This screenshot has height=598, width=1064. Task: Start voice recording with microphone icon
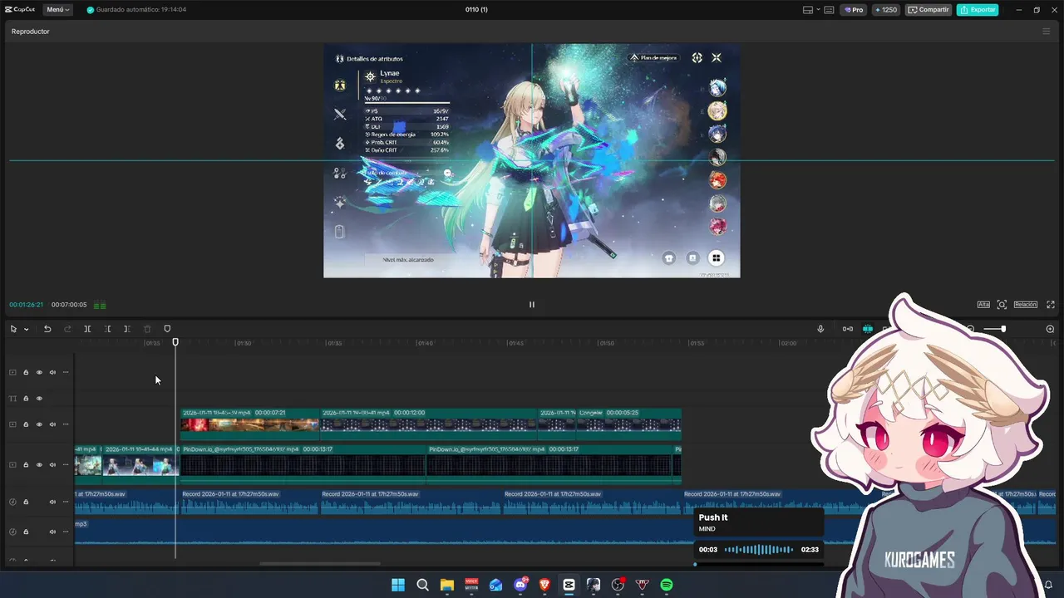point(820,329)
